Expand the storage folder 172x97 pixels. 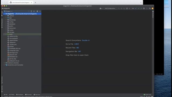click(x=6, y=32)
